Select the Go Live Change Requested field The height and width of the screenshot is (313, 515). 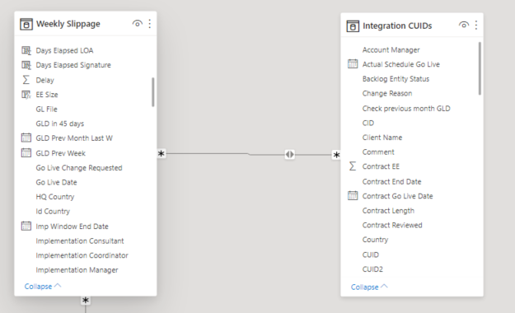point(79,168)
